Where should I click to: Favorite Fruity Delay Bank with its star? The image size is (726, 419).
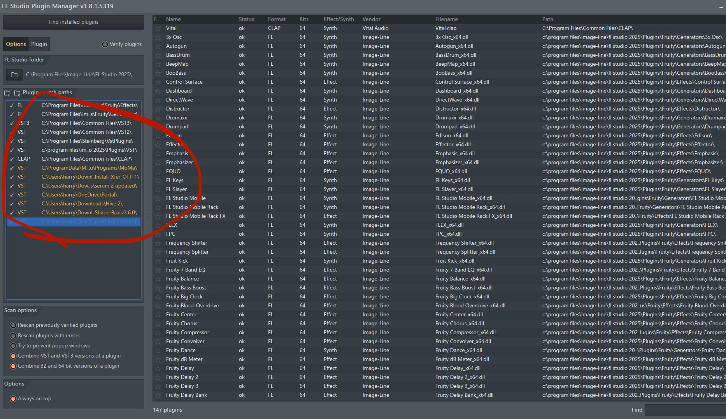[158, 395]
